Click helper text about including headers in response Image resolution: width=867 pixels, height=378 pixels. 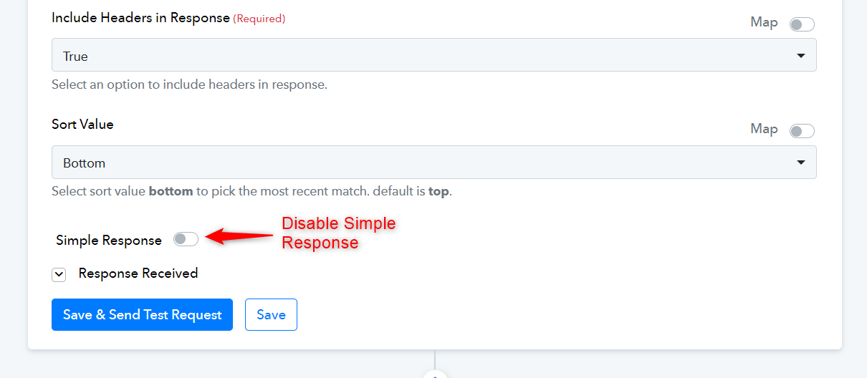pos(189,84)
